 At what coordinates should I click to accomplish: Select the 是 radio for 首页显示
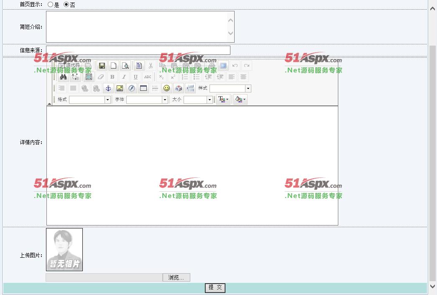(50, 5)
